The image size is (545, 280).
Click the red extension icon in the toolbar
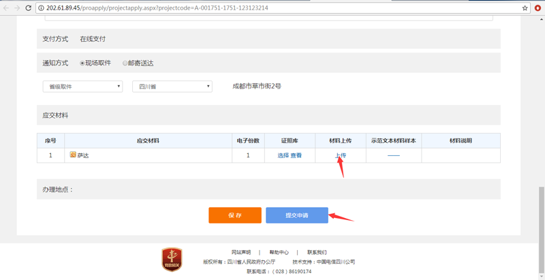538,8
